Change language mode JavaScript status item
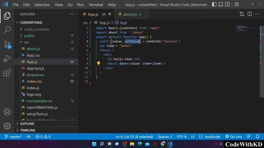Screen dimensions: 264x148 pos(210,136)
